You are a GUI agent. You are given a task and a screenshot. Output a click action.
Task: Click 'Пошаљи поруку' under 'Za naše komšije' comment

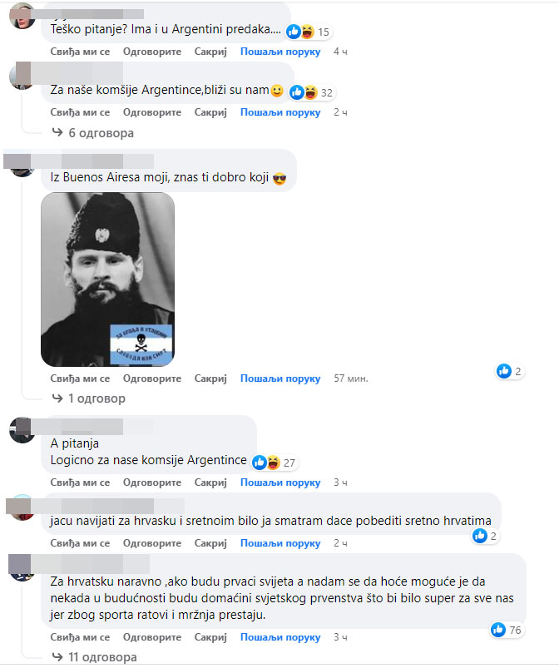[280, 112]
